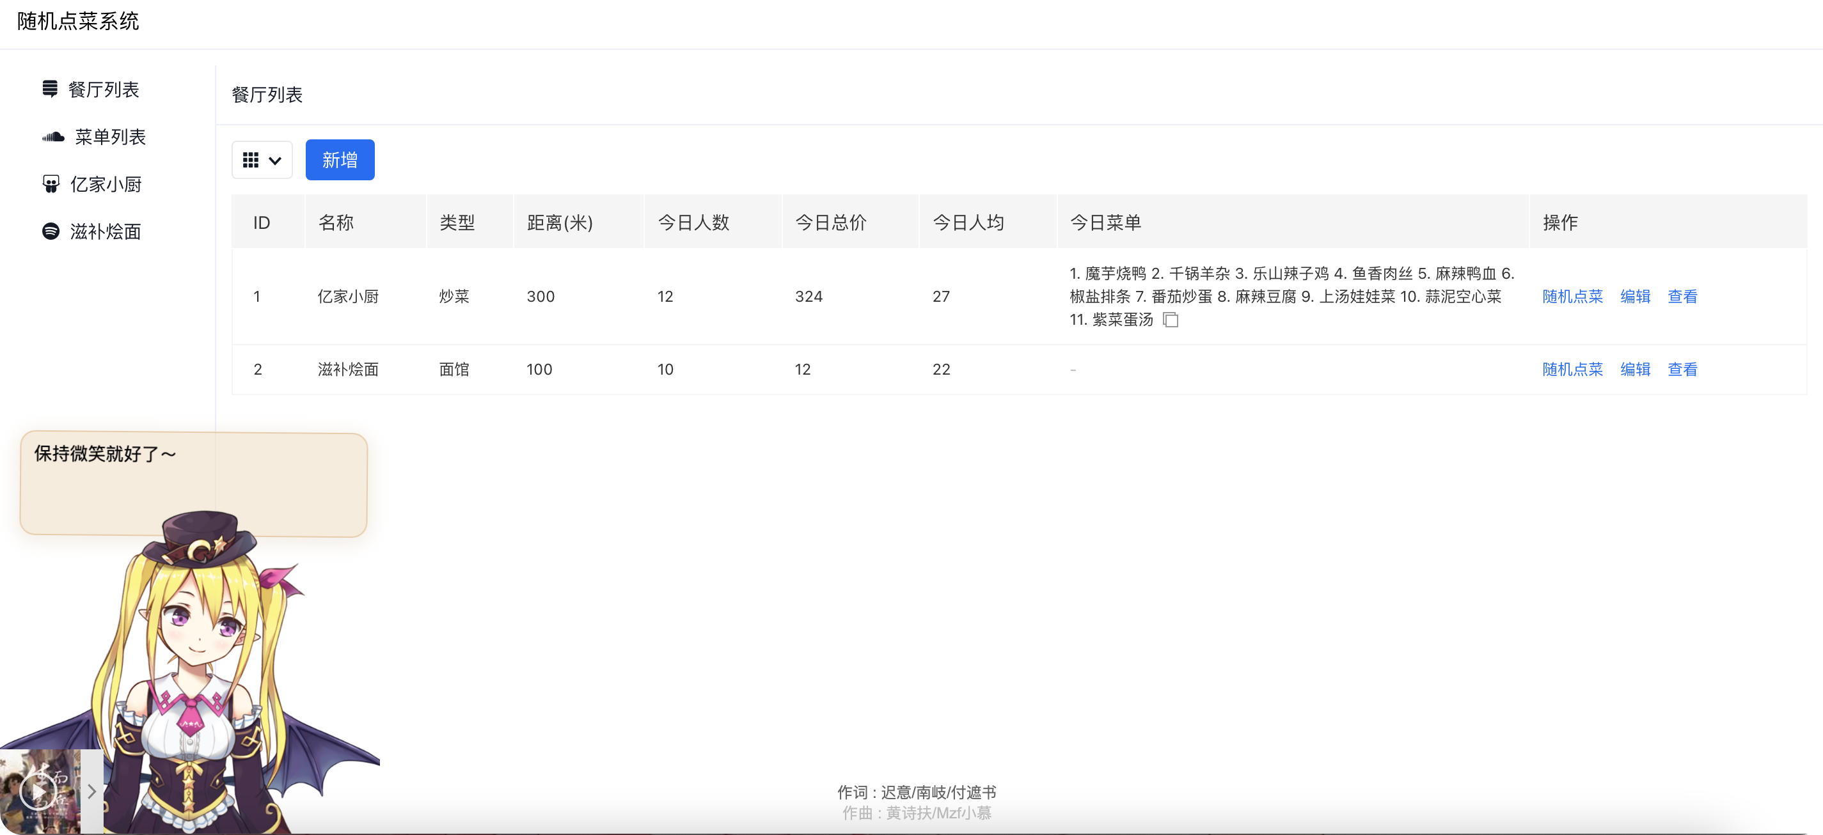Image resolution: width=1823 pixels, height=835 pixels.
Task: Click the 亿家小厨 sidebar icon
Action: pyautogui.click(x=51, y=184)
